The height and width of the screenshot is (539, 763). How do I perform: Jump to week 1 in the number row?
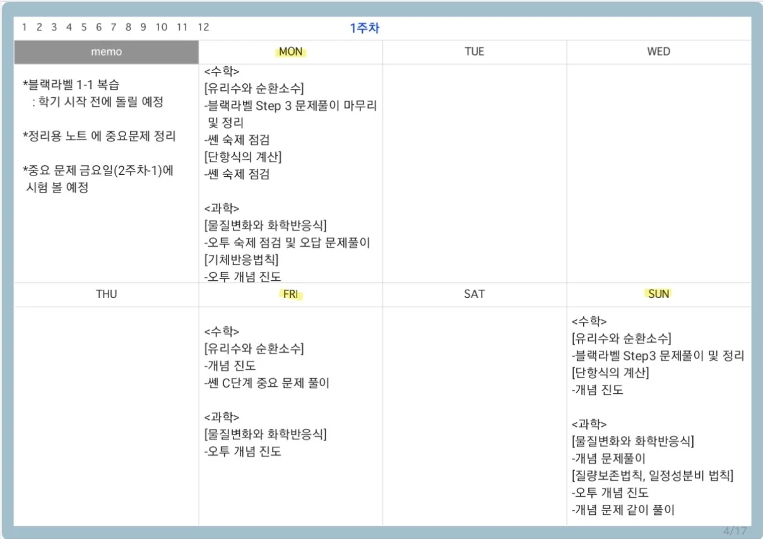point(25,27)
